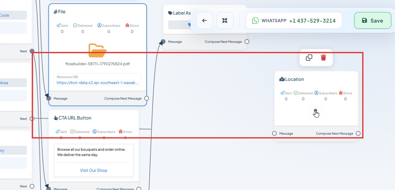The width and height of the screenshot is (395, 190).
Task: Select the File node's Compose Next Message port
Action: tap(146, 98)
